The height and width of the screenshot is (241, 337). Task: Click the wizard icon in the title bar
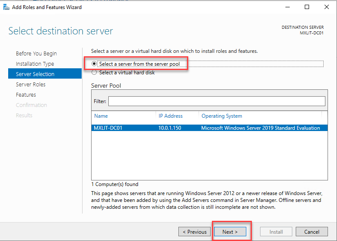click(6, 7)
